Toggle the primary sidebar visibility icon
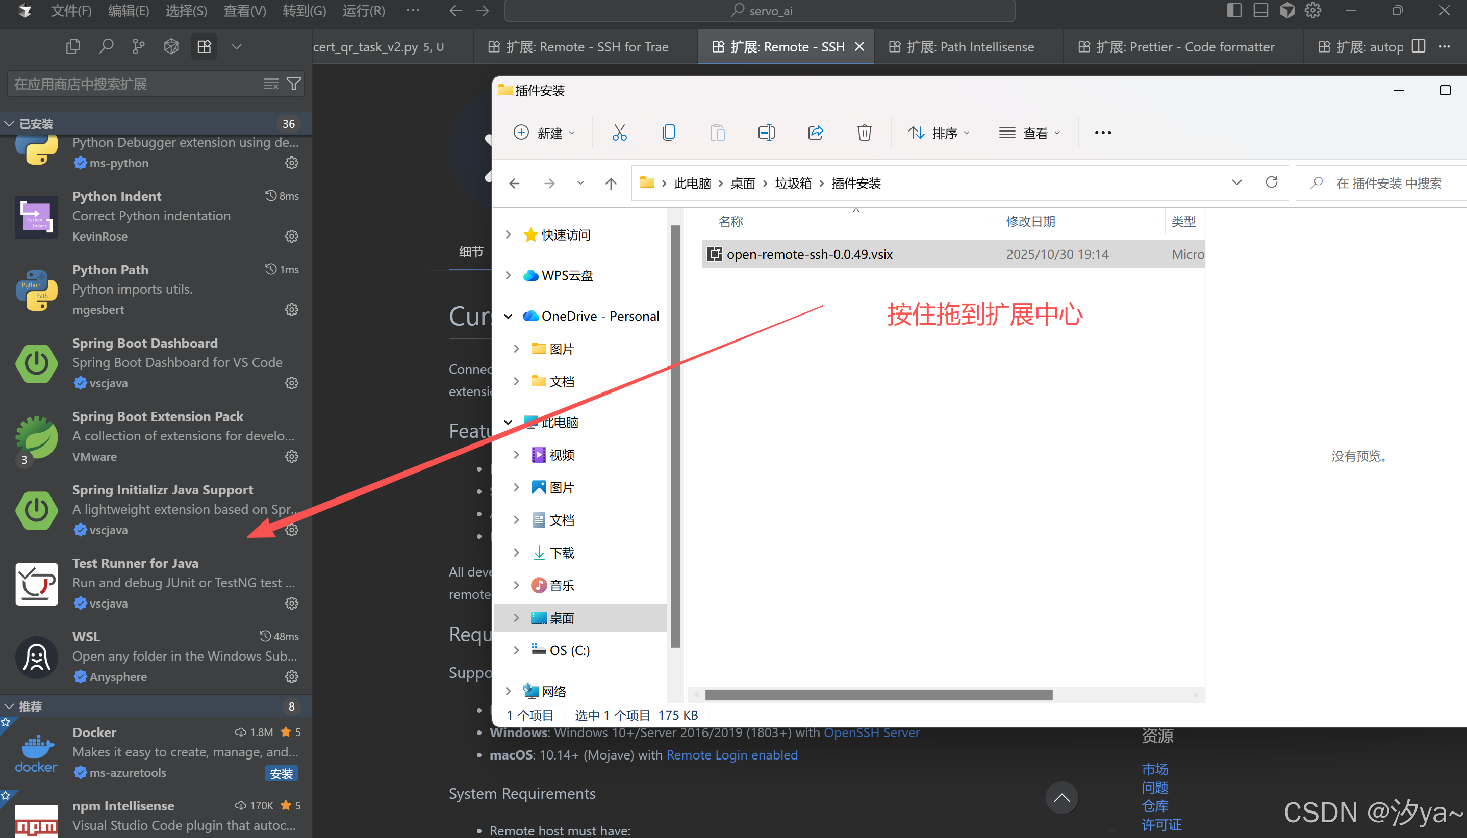This screenshot has width=1467, height=838. coord(1233,10)
